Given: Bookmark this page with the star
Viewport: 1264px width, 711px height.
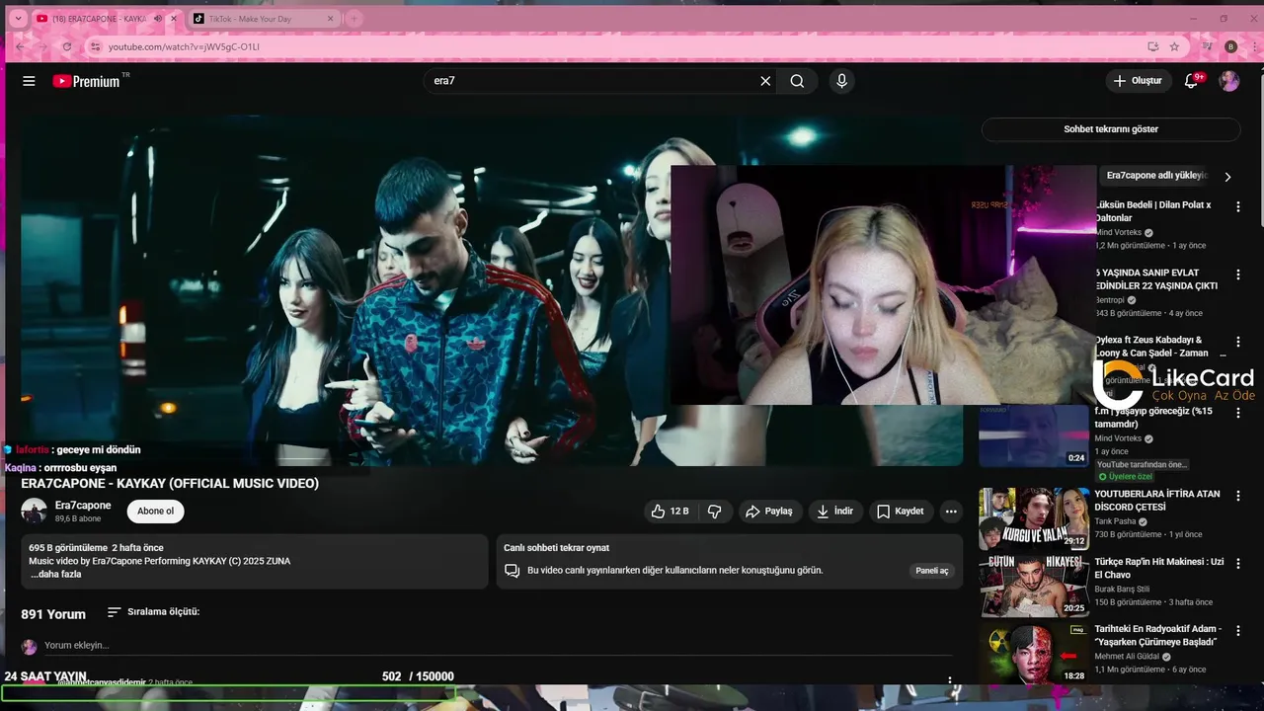Looking at the screenshot, I should pyautogui.click(x=1174, y=46).
